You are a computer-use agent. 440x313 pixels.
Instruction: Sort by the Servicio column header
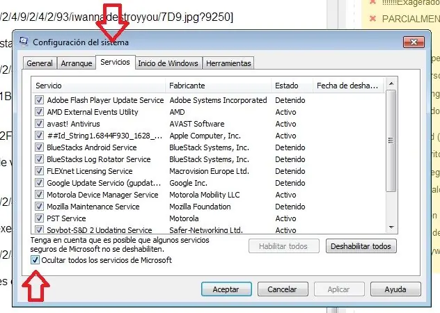pos(98,86)
